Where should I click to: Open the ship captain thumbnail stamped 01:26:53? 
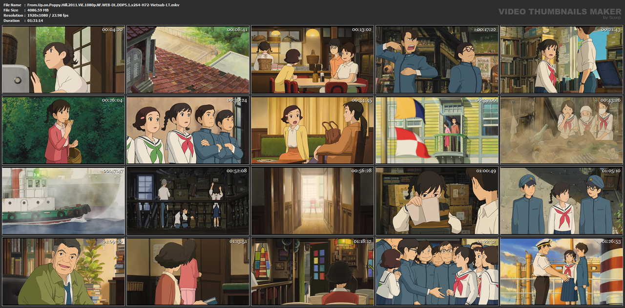pos(562,271)
